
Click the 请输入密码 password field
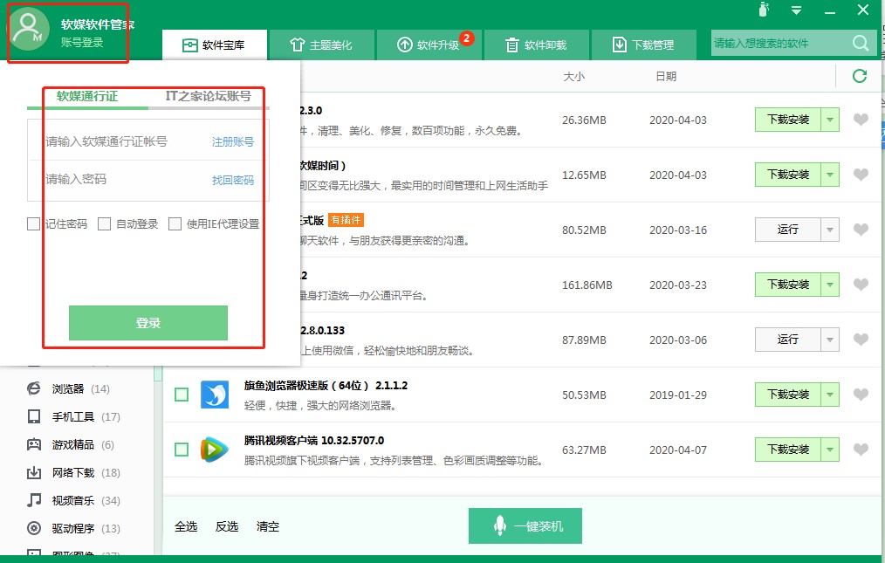(122, 179)
